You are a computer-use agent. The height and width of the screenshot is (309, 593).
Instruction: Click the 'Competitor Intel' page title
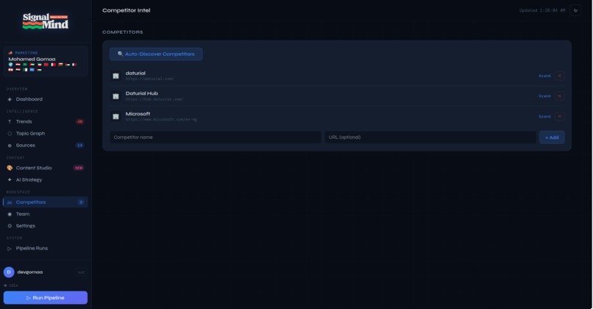[127, 10]
